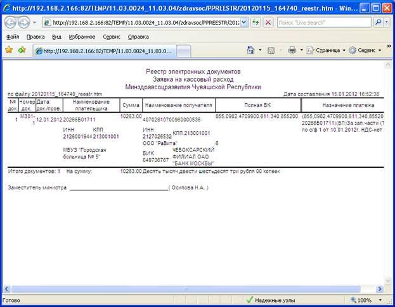Open the Справка menu

click(x=139, y=37)
